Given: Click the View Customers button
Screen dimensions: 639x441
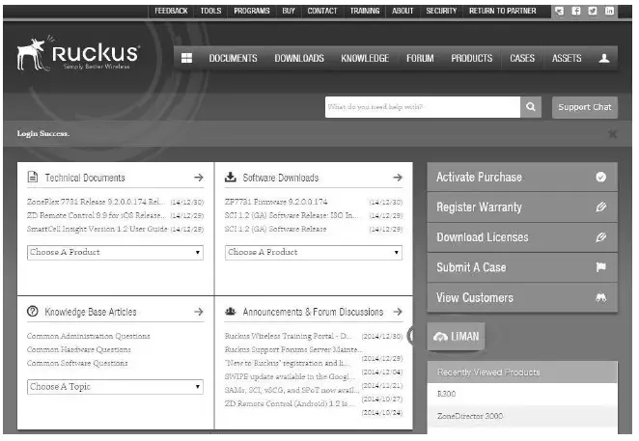Looking at the screenshot, I should tap(522, 297).
